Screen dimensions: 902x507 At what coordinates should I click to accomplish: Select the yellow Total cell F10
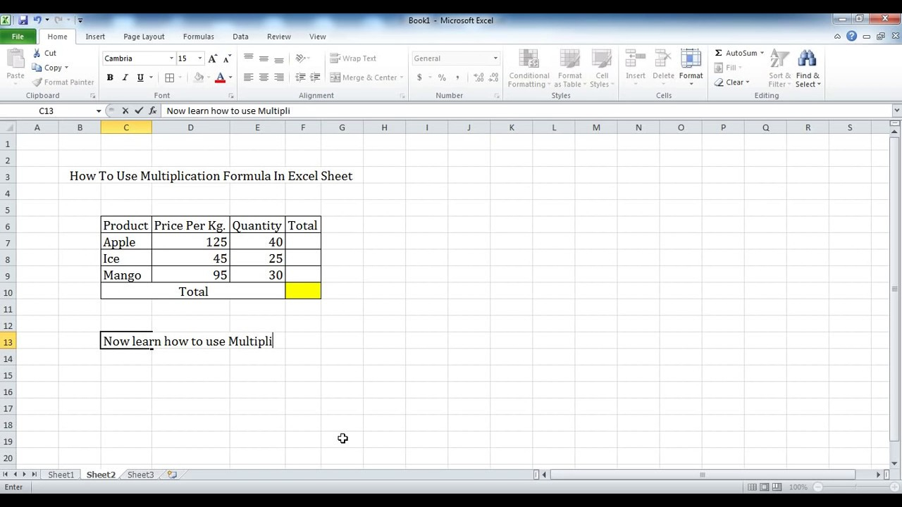tap(303, 292)
